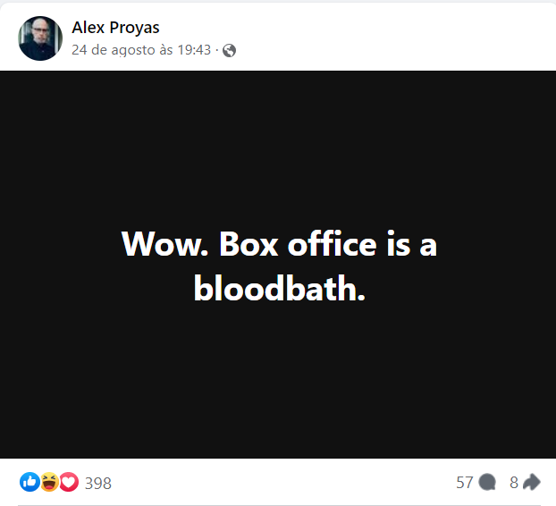This screenshot has height=506, width=556.
Task: Click the red Love heart reaction icon
Action: point(68,483)
